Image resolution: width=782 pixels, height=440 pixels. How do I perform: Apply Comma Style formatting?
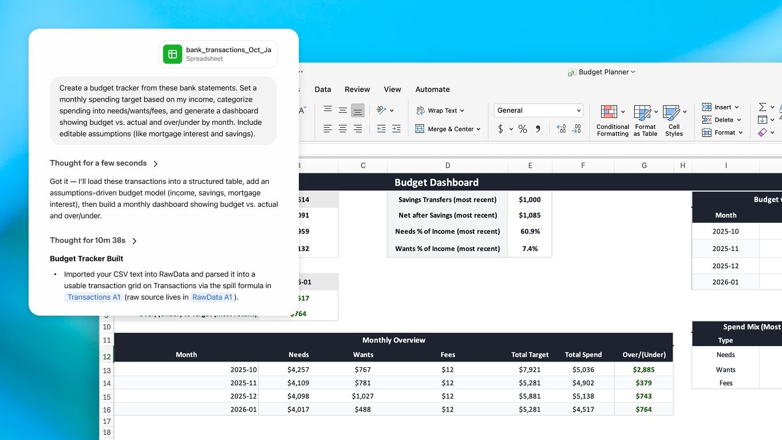point(538,129)
